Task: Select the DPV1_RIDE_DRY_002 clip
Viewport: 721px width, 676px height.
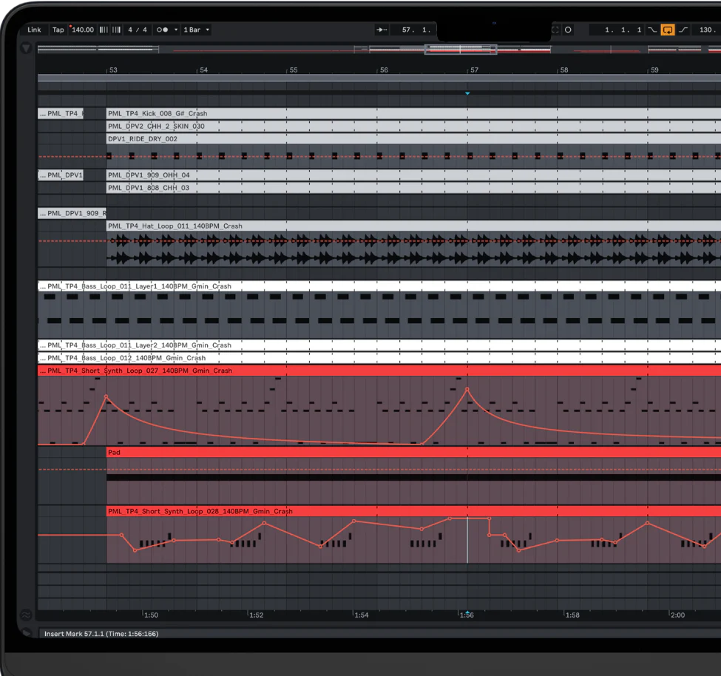Action: pos(413,139)
